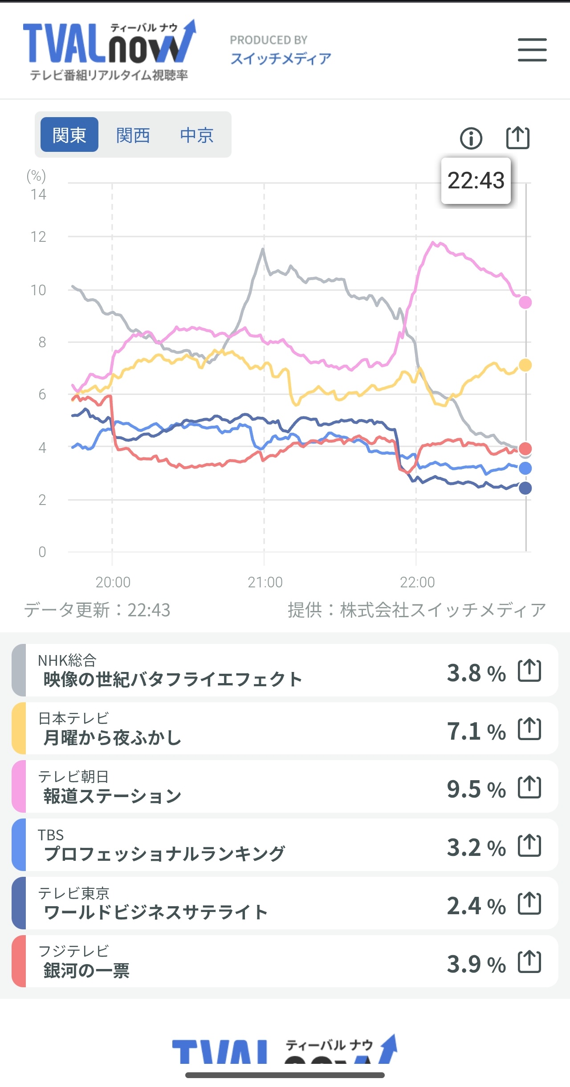Share TBS プロフェッショナルランキング rating
The height and width of the screenshot is (1087, 570).
point(529,846)
